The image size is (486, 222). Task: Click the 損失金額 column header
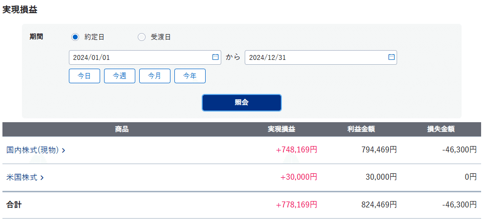[441, 129]
